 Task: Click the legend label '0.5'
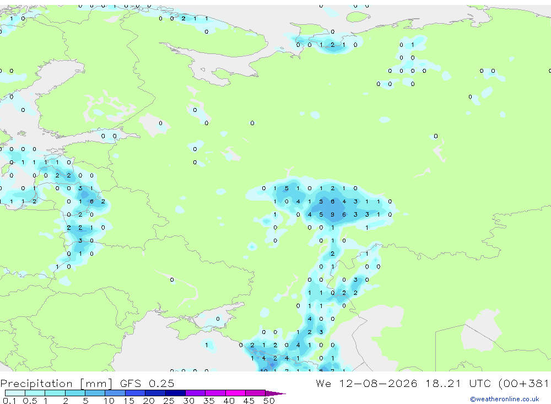coord(30,401)
